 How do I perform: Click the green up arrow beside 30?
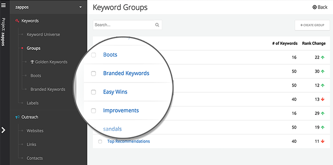pos(323,71)
